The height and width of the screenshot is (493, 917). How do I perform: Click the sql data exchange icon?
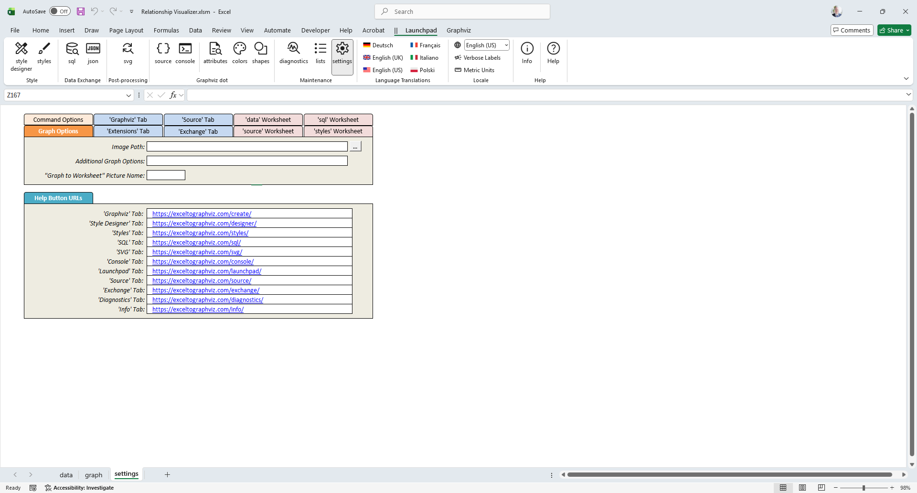tap(72, 53)
